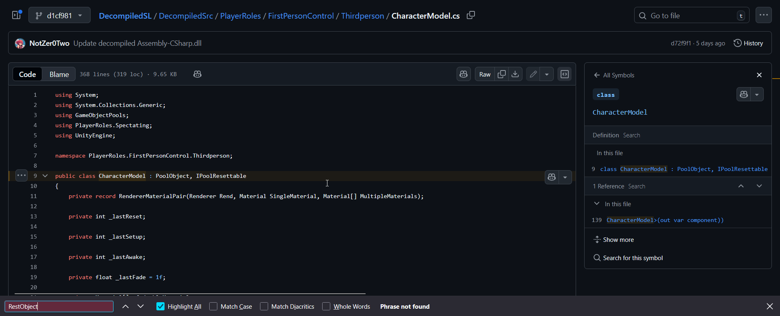This screenshot has height=316, width=780.
Task: Uncheck Highlight All checkbox
Action: click(x=160, y=306)
